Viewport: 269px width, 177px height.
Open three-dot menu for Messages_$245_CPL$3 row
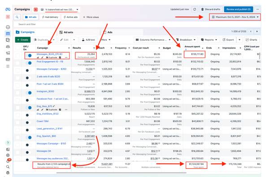(66, 58)
